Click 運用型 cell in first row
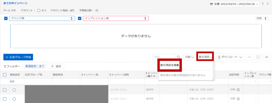 coord(150,90)
